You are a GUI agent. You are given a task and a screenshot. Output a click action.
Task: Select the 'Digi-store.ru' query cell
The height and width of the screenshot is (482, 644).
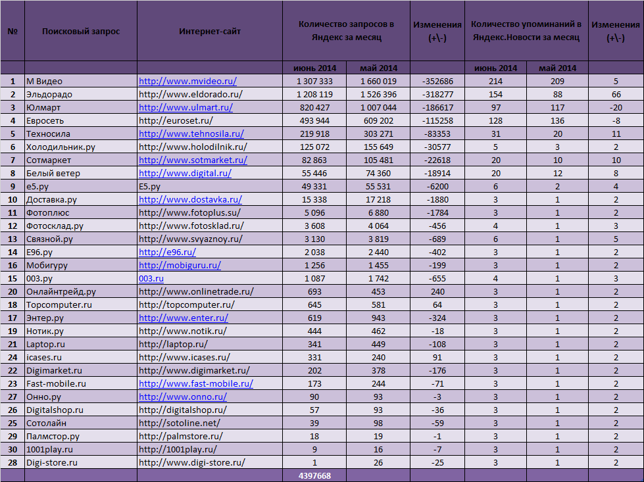[x=51, y=463]
